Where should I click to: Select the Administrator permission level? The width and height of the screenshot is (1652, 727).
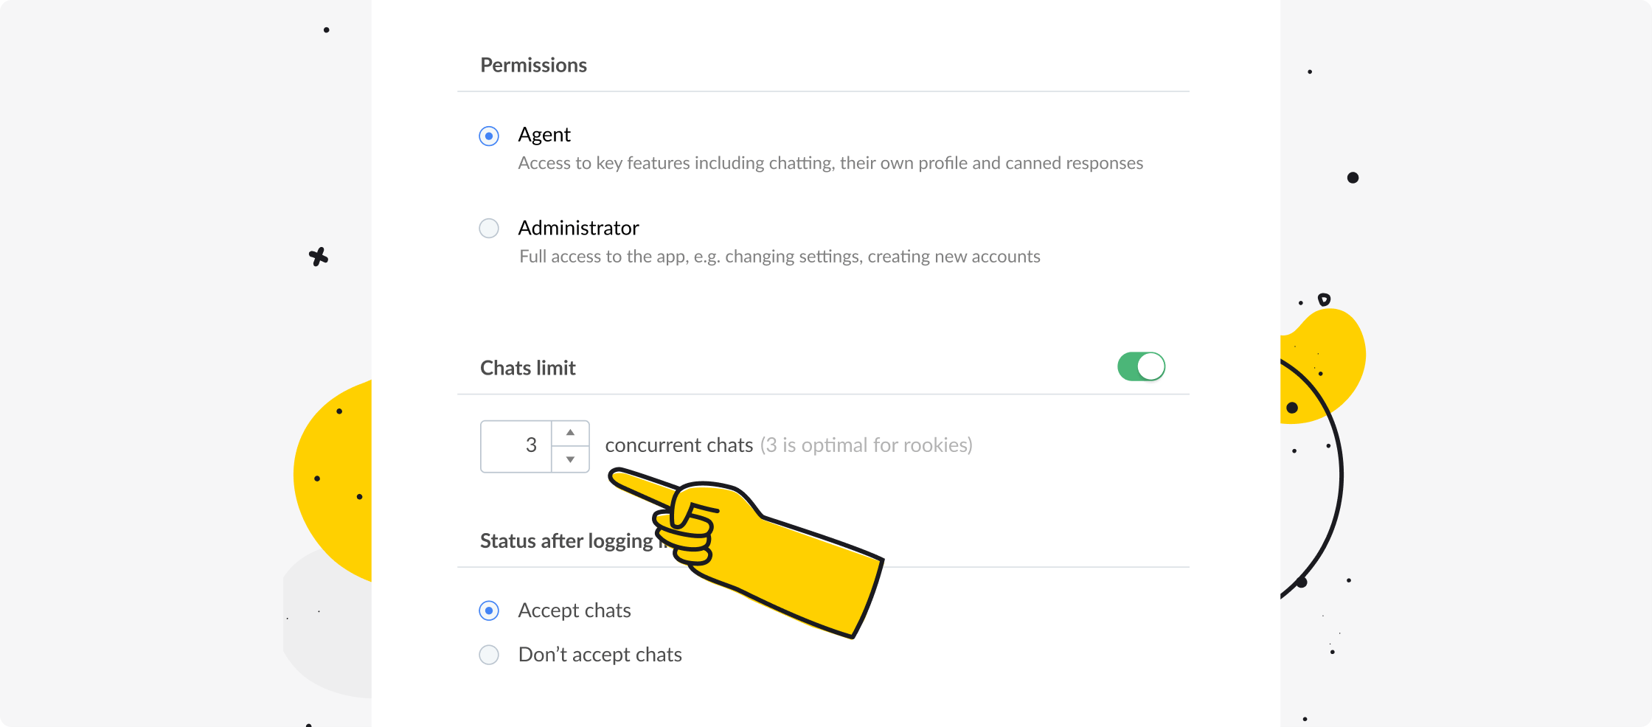click(489, 229)
